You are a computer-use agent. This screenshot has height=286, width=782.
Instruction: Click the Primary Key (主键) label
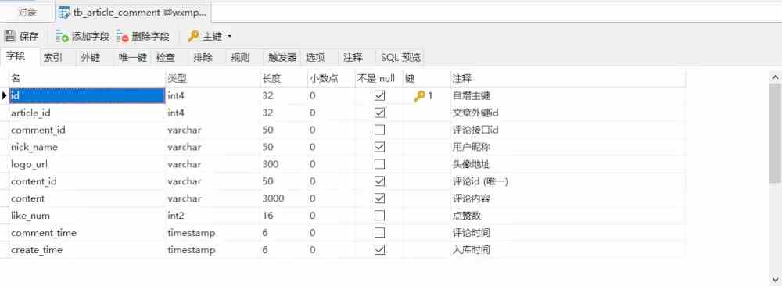pos(213,37)
